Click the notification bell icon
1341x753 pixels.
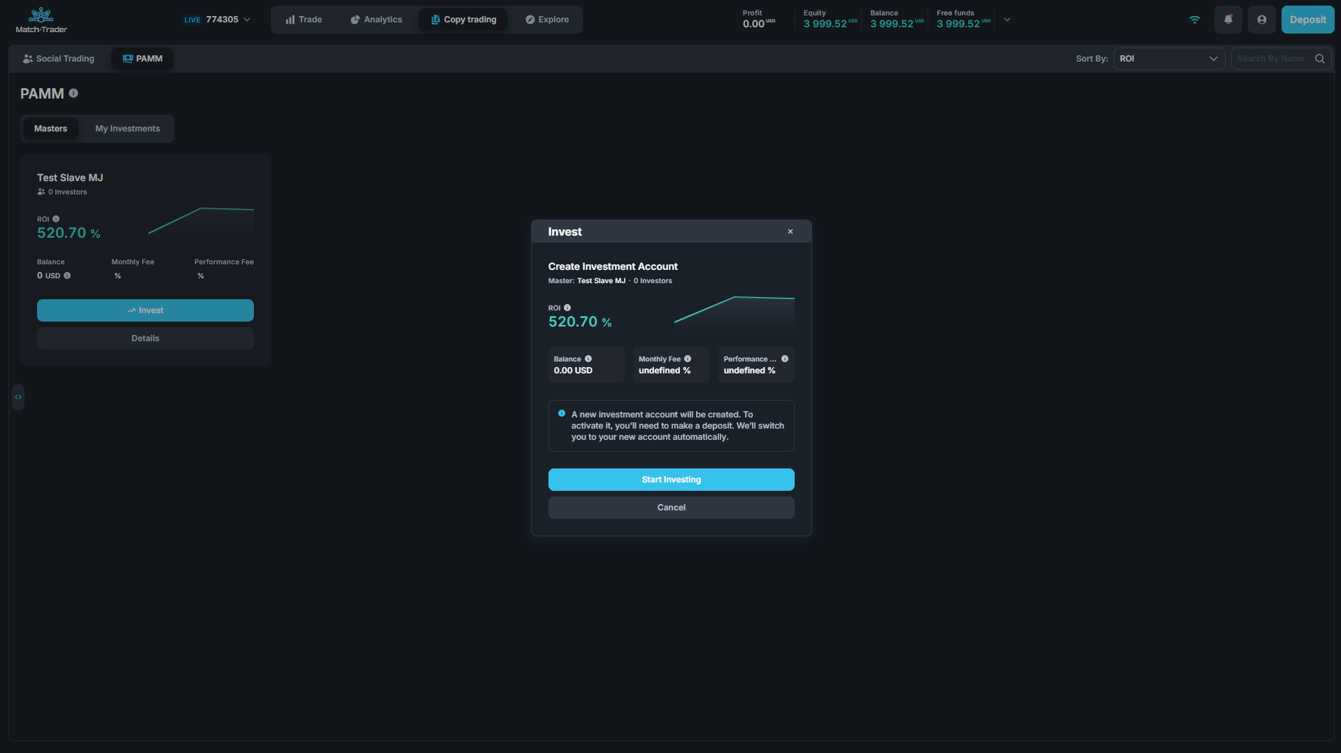click(1228, 20)
